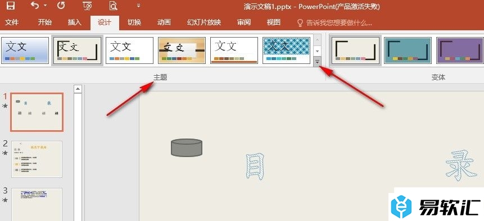Open the 审阅 tab
The width and height of the screenshot is (484, 221).
coord(244,22)
